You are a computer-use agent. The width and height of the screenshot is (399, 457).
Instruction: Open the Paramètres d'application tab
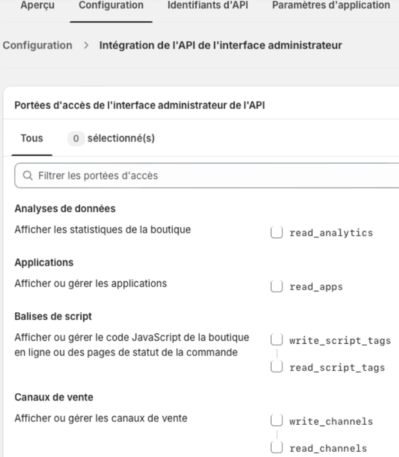click(x=331, y=5)
